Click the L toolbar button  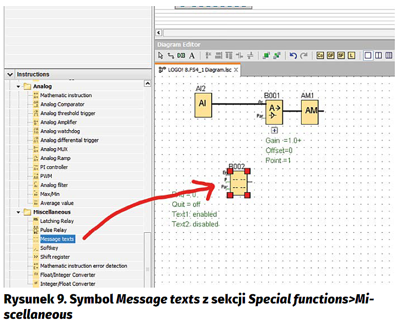click(351, 55)
